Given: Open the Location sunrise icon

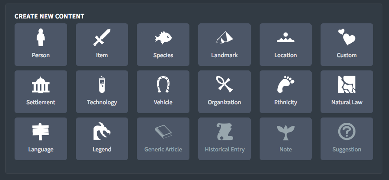Looking at the screenshot, I should (x=286, y=37).
